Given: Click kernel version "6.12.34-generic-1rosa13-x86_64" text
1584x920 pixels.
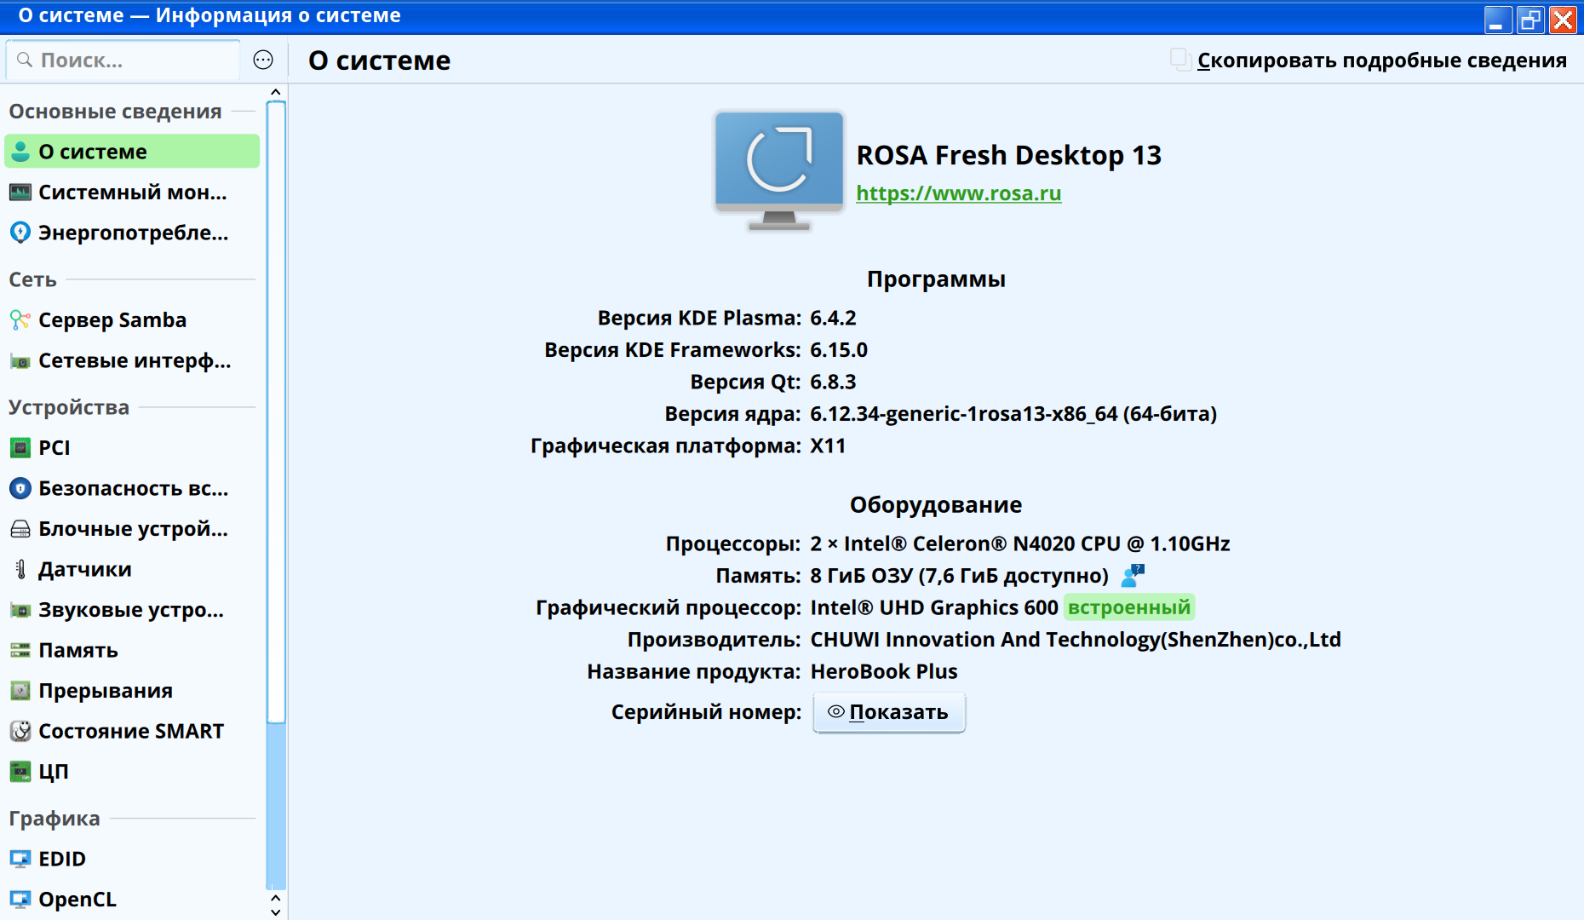Looking at the screenshot, I should [x=963, y=414].
